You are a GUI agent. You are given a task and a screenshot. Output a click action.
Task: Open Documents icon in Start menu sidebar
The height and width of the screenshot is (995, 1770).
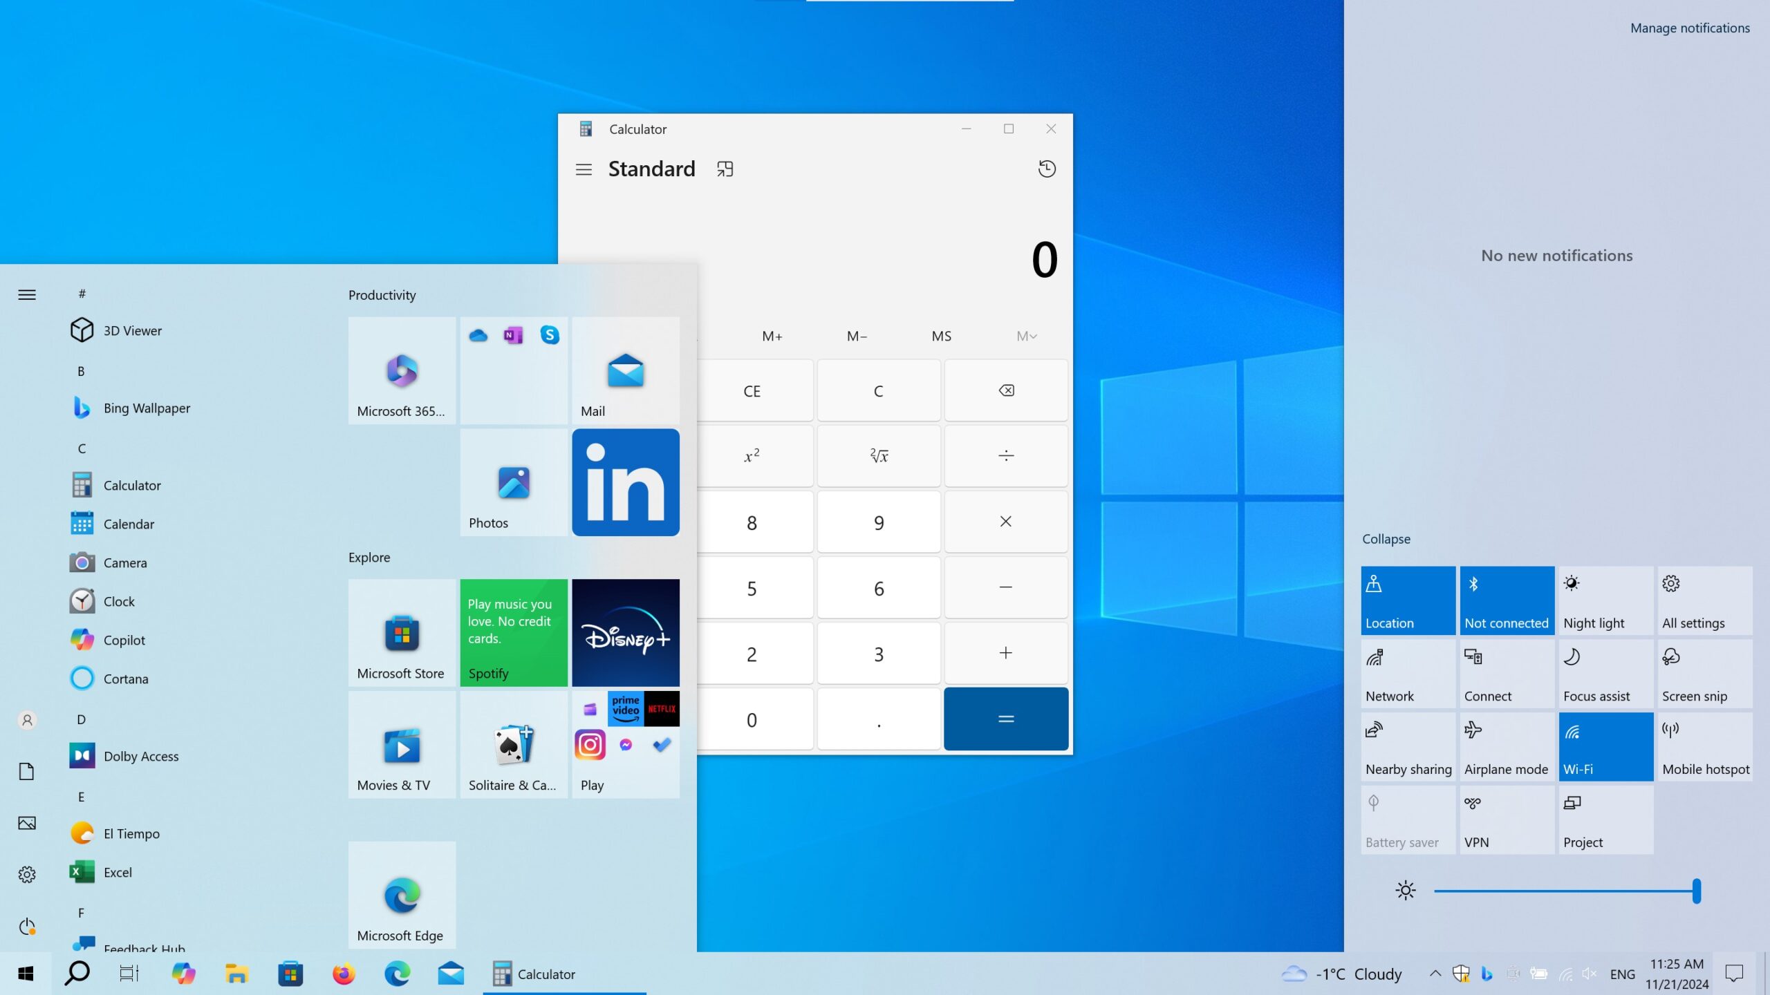[x=27, y=772]
